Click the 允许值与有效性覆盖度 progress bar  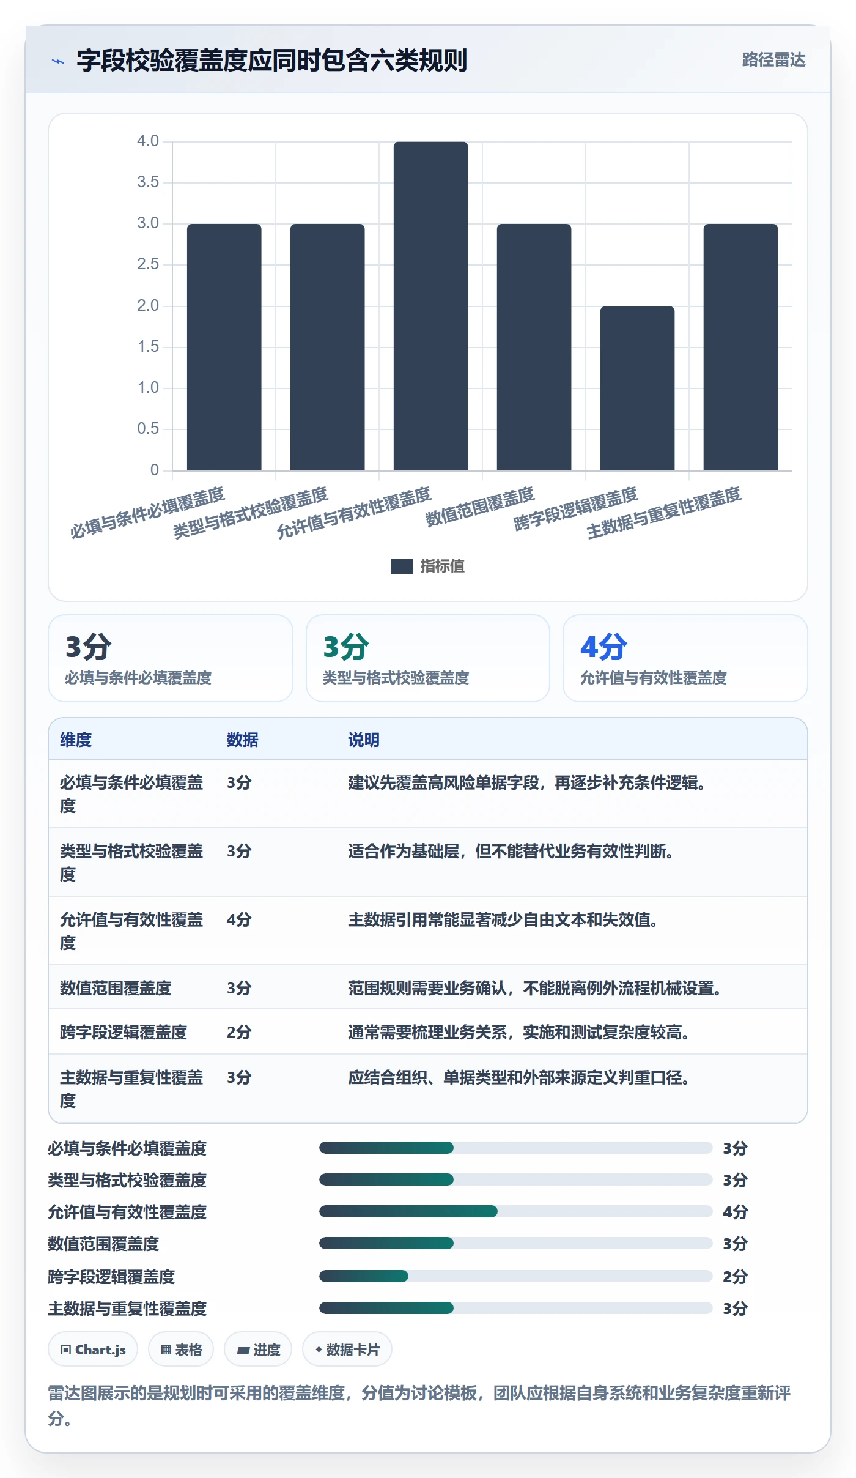coord(515,1211)
